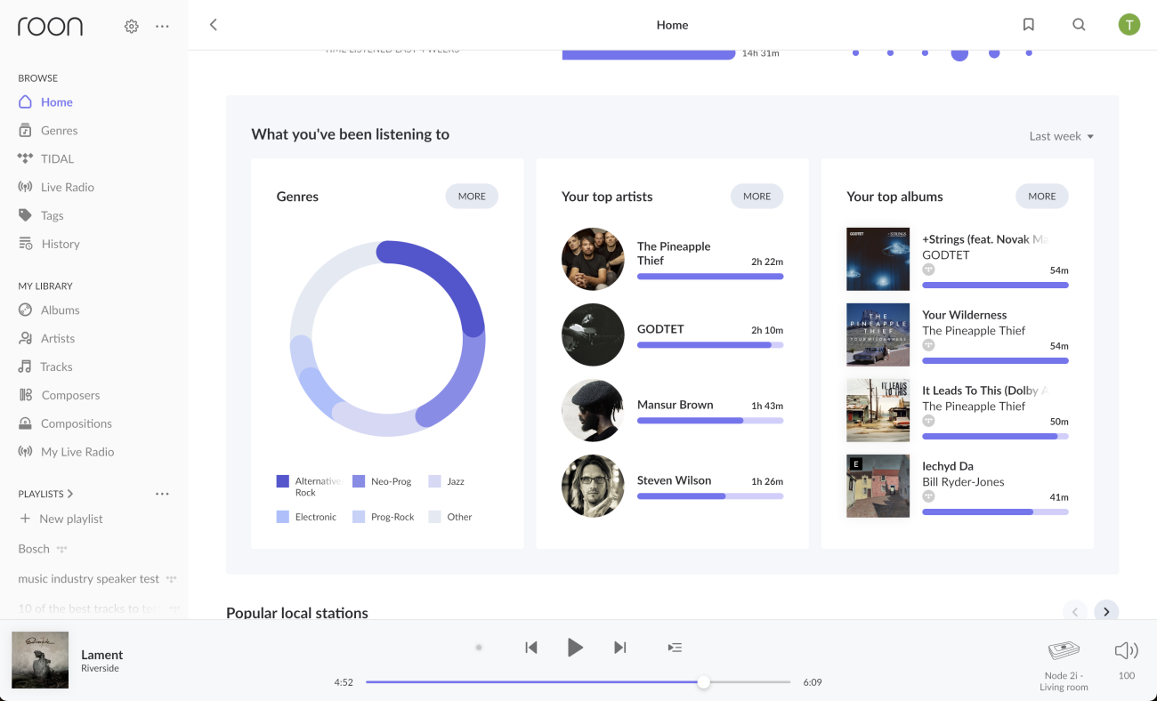Select the Prog-Rock legend swatch
Screen dimensions: 1157x701
[359, 517]
